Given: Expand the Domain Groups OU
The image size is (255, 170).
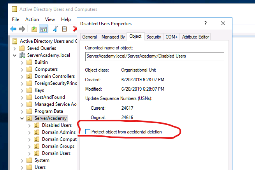Looking at the screenshot, I should point(29,147).
